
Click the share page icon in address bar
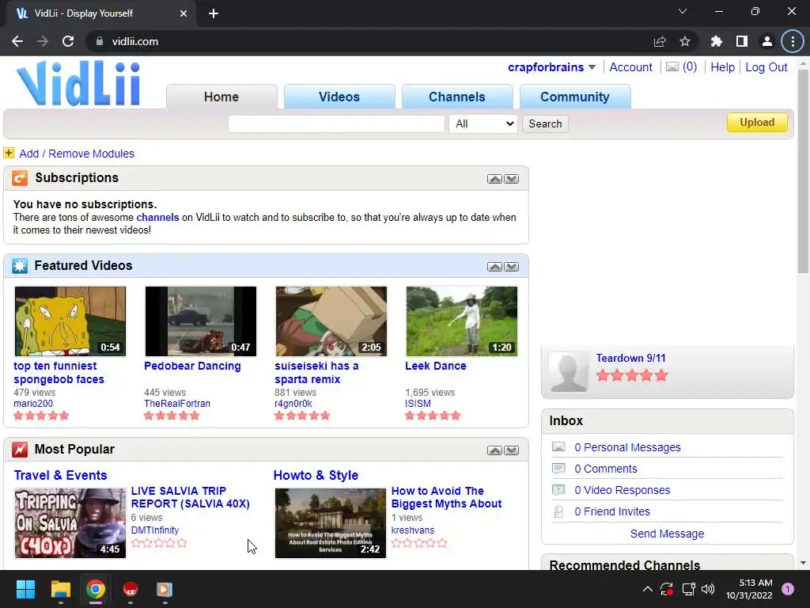[x=660, y=41]
